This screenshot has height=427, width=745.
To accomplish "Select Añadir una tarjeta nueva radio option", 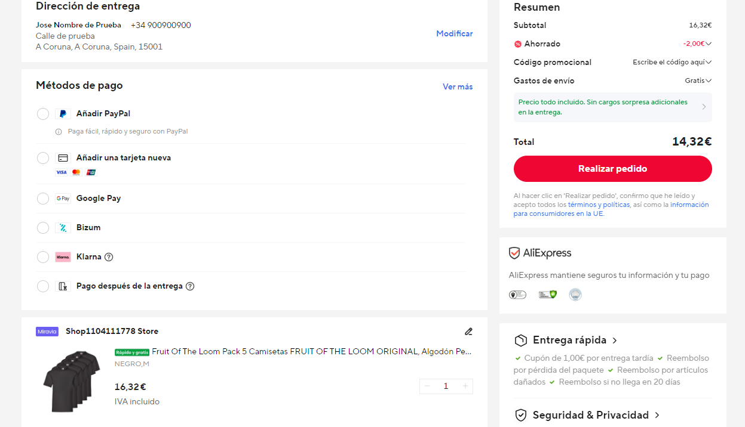I will click(43, 158).
